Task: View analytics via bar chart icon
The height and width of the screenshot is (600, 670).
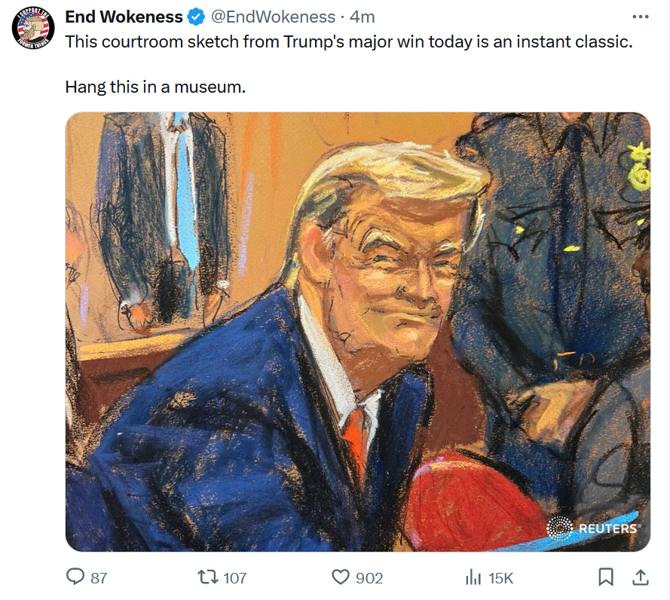Action: [x=473, y=577]
